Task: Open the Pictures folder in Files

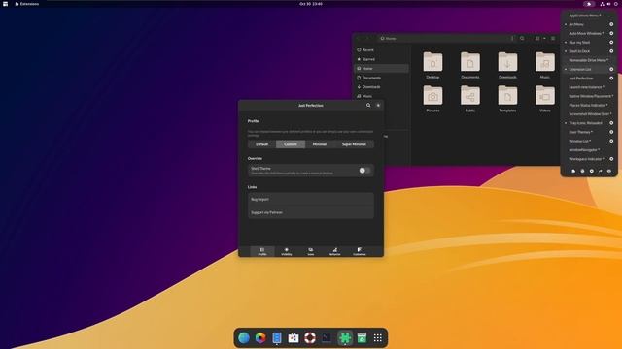Action: pyautogui.click(x=432, y=99)
